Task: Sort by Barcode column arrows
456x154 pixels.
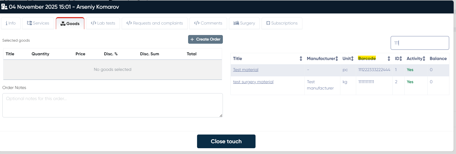Action: pos(389,59)
